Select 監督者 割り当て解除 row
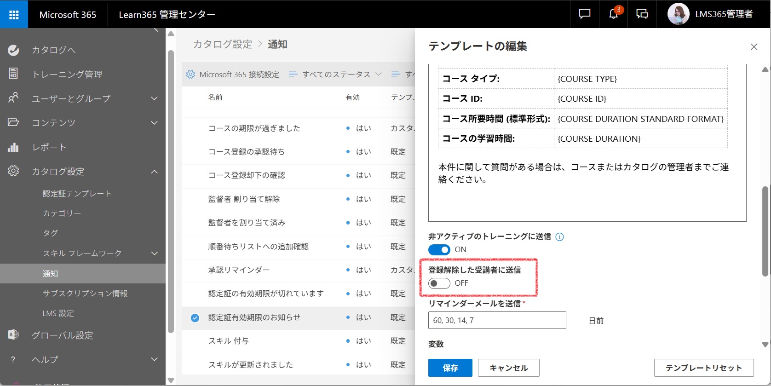 (x=298, y=199)
